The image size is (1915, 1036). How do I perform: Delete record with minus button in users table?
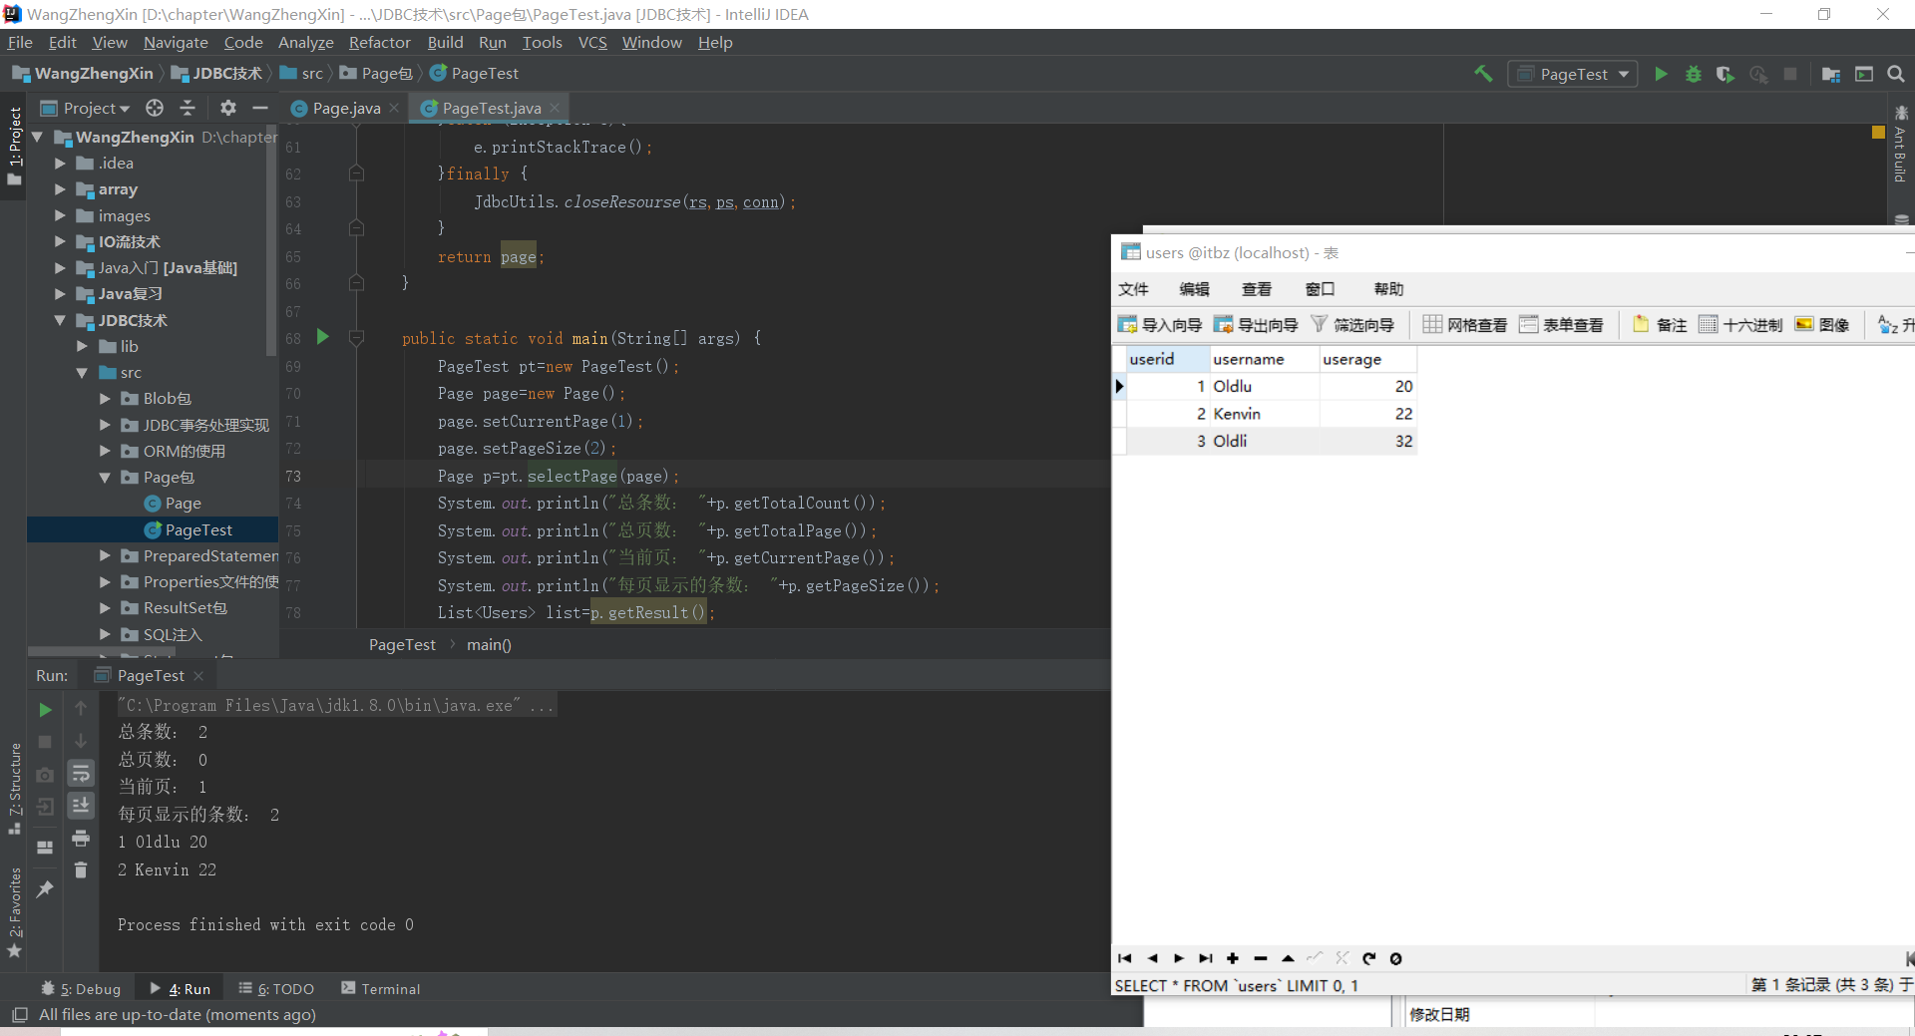[1261, 958]
